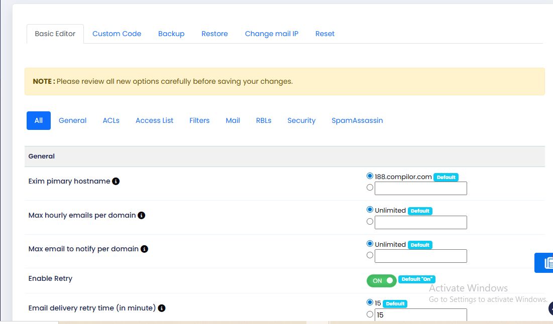This screenshot has height=324, width=553.
Task: Select custom radio for Max hourly emails
Action: (x=370, y=221)
